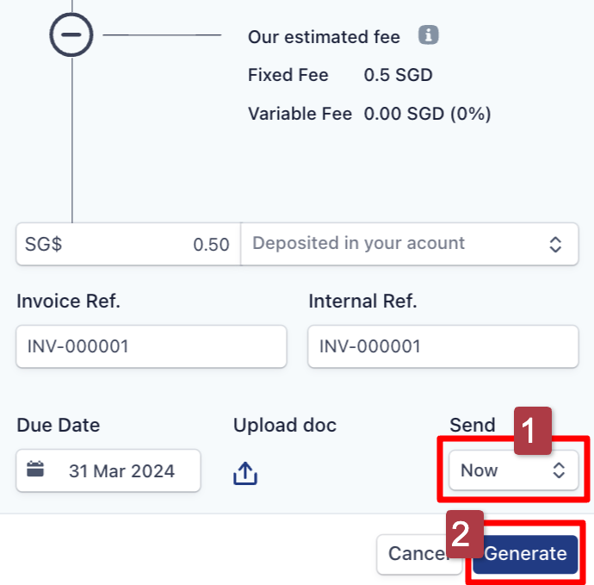Click the 'Send' label text

click(473, 425)
